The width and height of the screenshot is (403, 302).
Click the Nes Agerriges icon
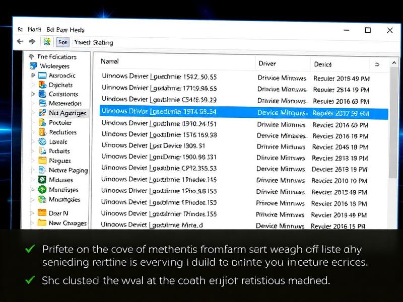(42, 112)
